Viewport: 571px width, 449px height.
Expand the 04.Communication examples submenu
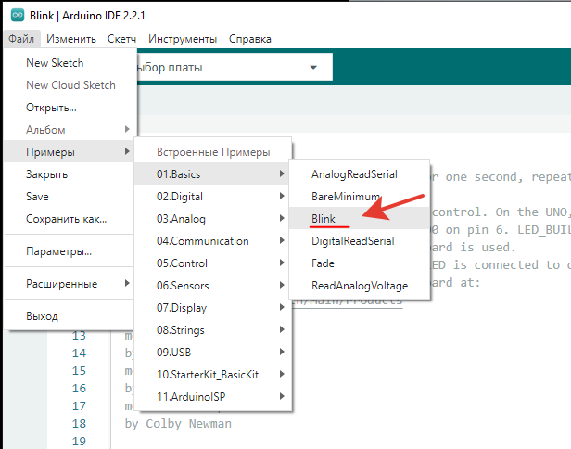coord(213,241)
